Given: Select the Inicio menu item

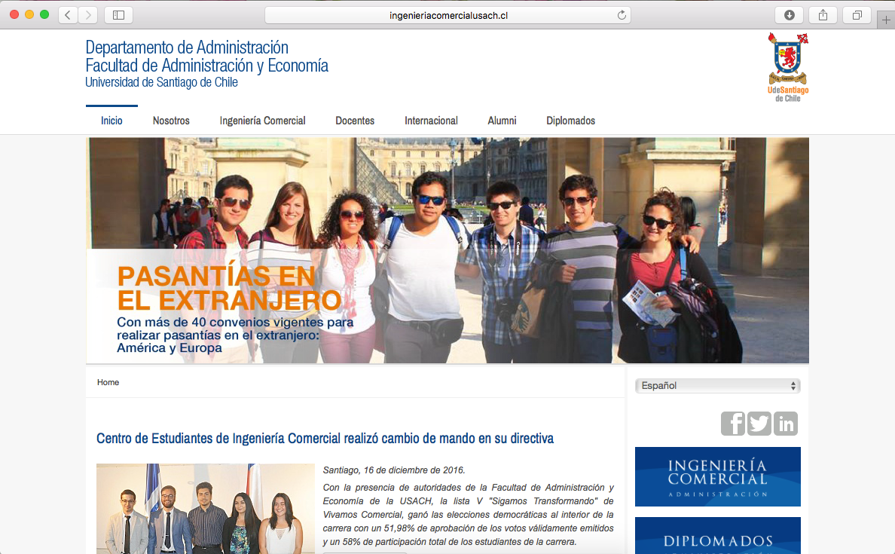Looking at the screenshot, I should (111, 121).
